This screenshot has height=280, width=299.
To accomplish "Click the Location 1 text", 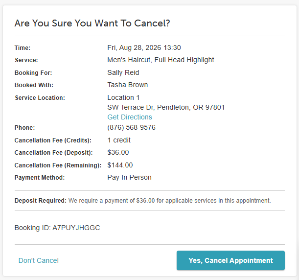I will (x=123, y=97).
